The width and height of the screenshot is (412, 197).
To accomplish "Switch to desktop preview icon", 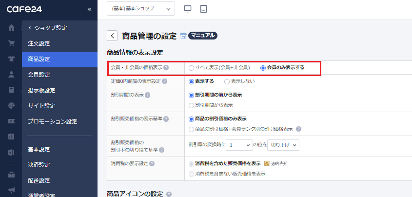I will (x=188, y=9).
